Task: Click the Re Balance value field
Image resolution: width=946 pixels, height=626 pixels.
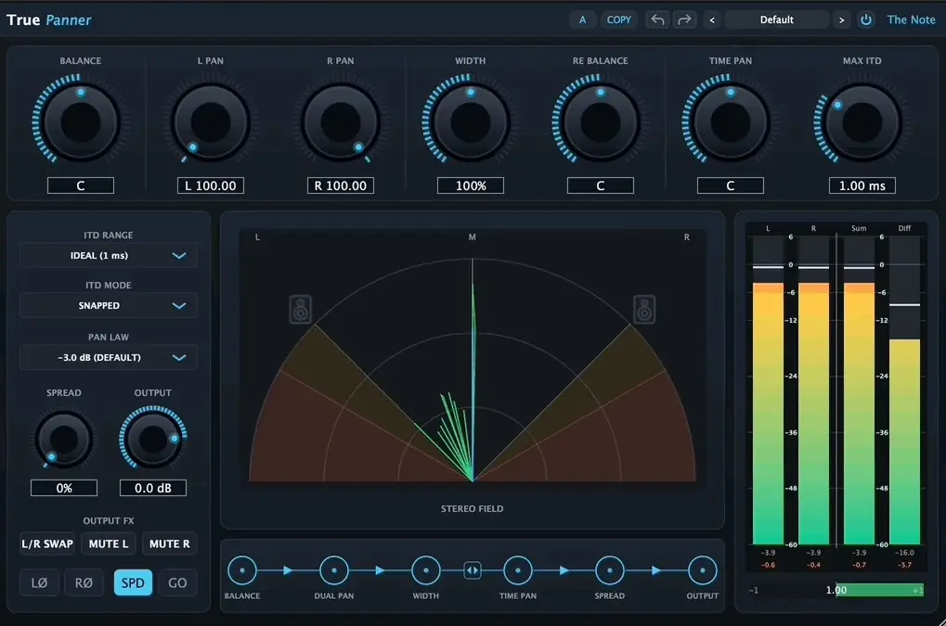Action: (x=601, y=185)
